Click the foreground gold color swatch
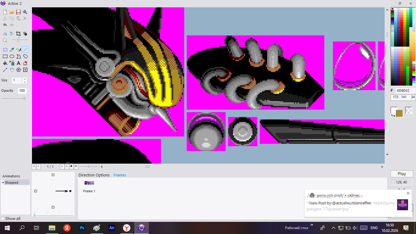The height and width of the screenshot is (234, 416). pos(399,114)
